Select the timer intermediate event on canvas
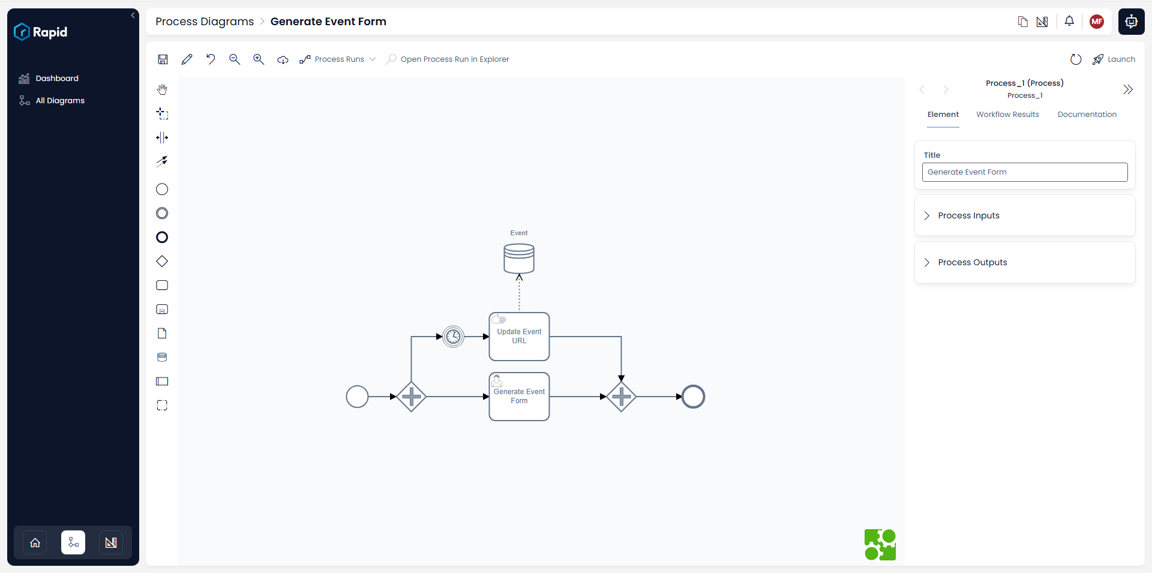The image size is (1152, 573). (454, 337)
